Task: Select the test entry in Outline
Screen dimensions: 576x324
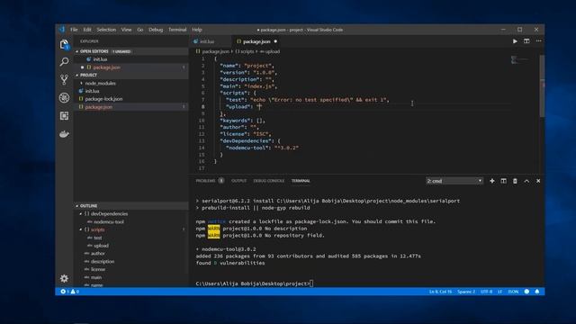Action: coord(98,238)
